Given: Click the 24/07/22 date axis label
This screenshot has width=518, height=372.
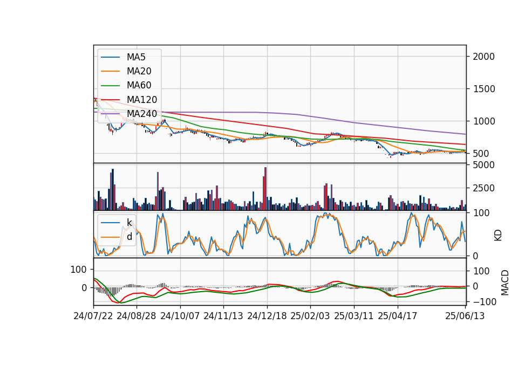Looking at the screenshot, I should tap(93, 316).
